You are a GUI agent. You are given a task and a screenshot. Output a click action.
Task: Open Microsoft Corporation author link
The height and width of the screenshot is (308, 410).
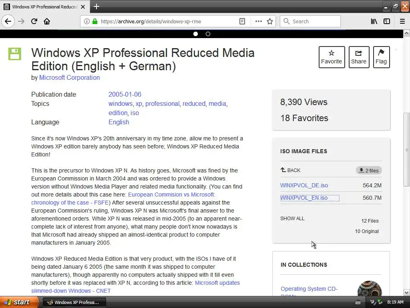pos(70,77)
